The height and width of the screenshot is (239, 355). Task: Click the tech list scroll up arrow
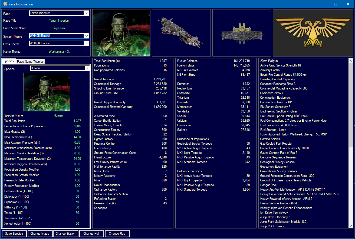[351, 61]
